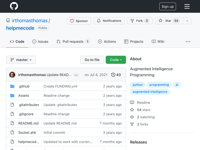Open the master branch dropdown
The image size is (200, 150).
click(x=21, y=60)
